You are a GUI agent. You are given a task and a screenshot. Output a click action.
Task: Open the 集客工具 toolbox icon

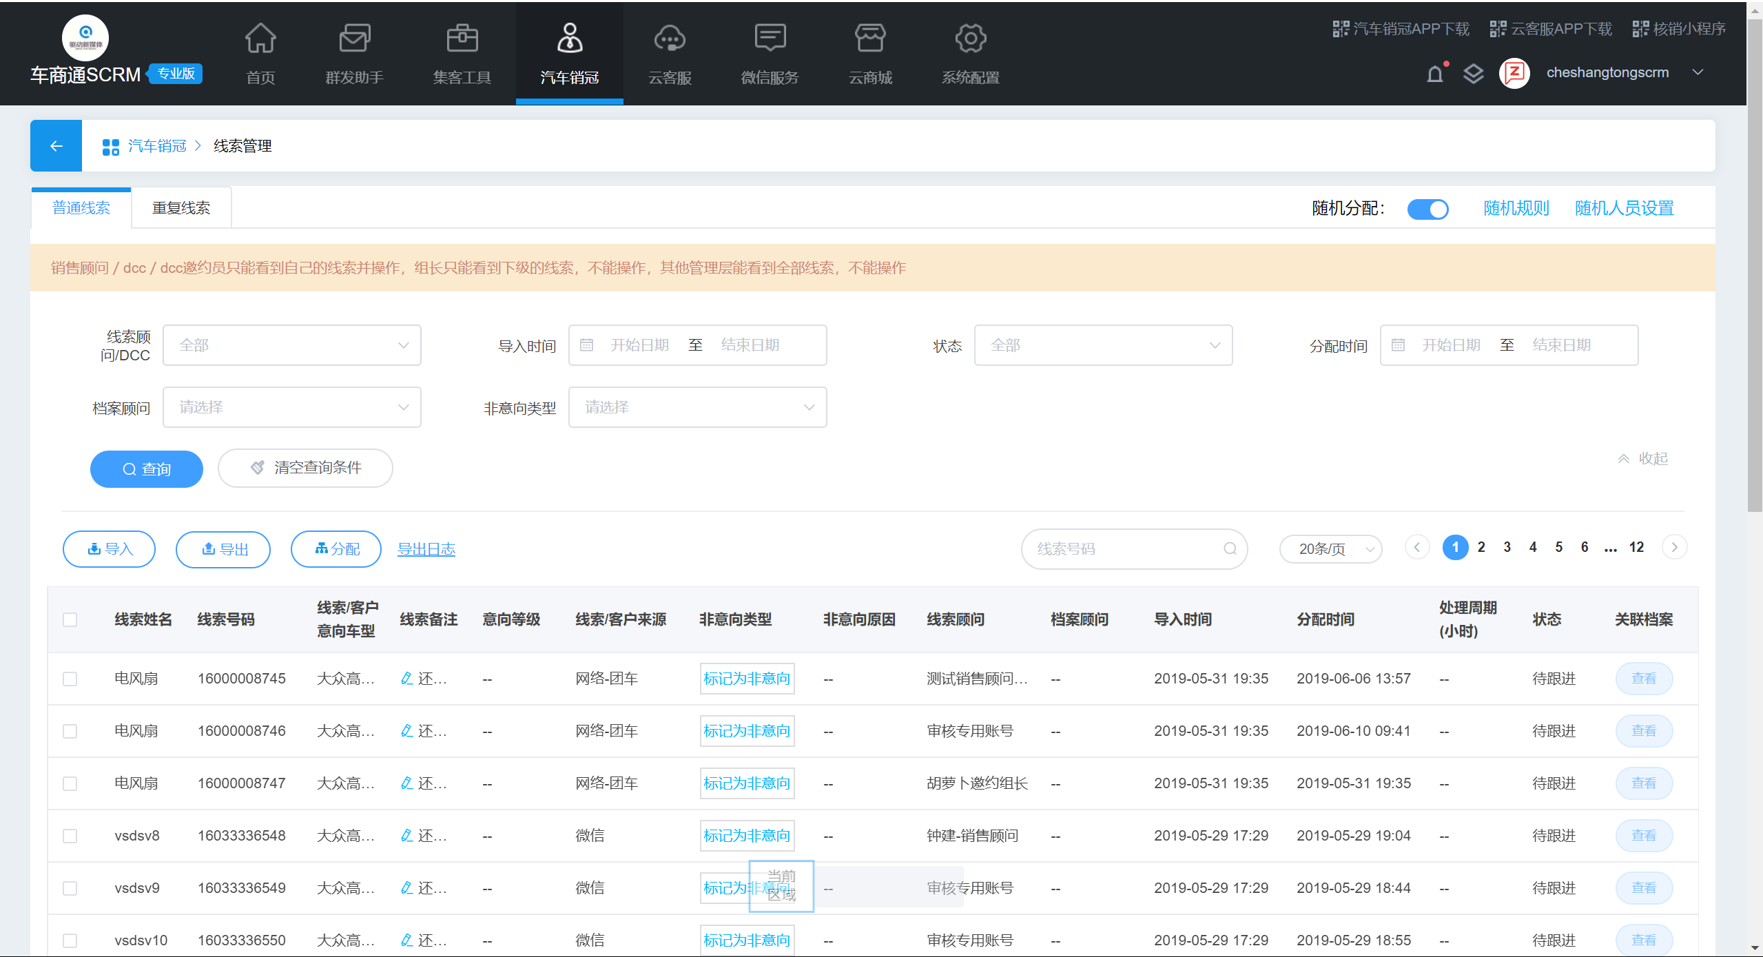click(462, 39)
